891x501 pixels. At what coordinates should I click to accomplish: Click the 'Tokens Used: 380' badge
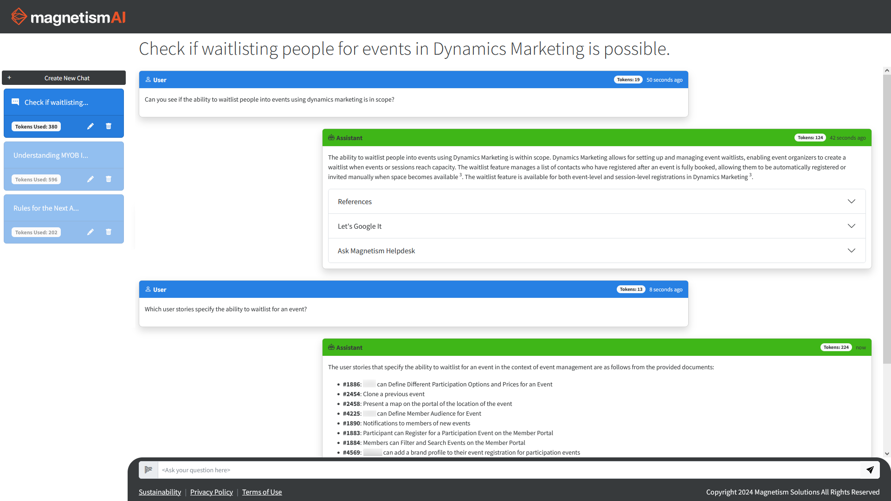coord(36,127)
